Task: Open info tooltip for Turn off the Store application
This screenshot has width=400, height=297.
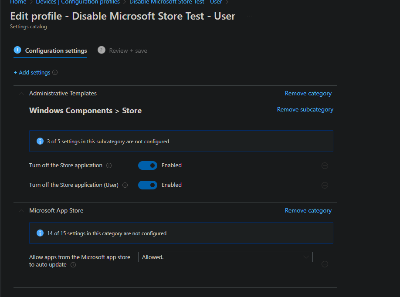Action: [109, 165]
